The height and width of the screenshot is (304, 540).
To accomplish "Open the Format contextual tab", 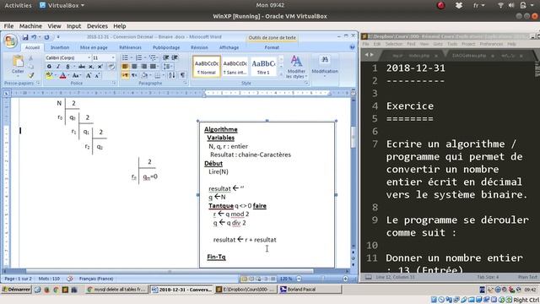I will pos(272,47).
